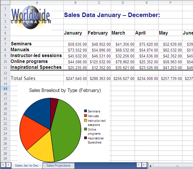Screen dimensions: 193x169
Task: Select the Seminars row label
Action: [x=37, y=44]
